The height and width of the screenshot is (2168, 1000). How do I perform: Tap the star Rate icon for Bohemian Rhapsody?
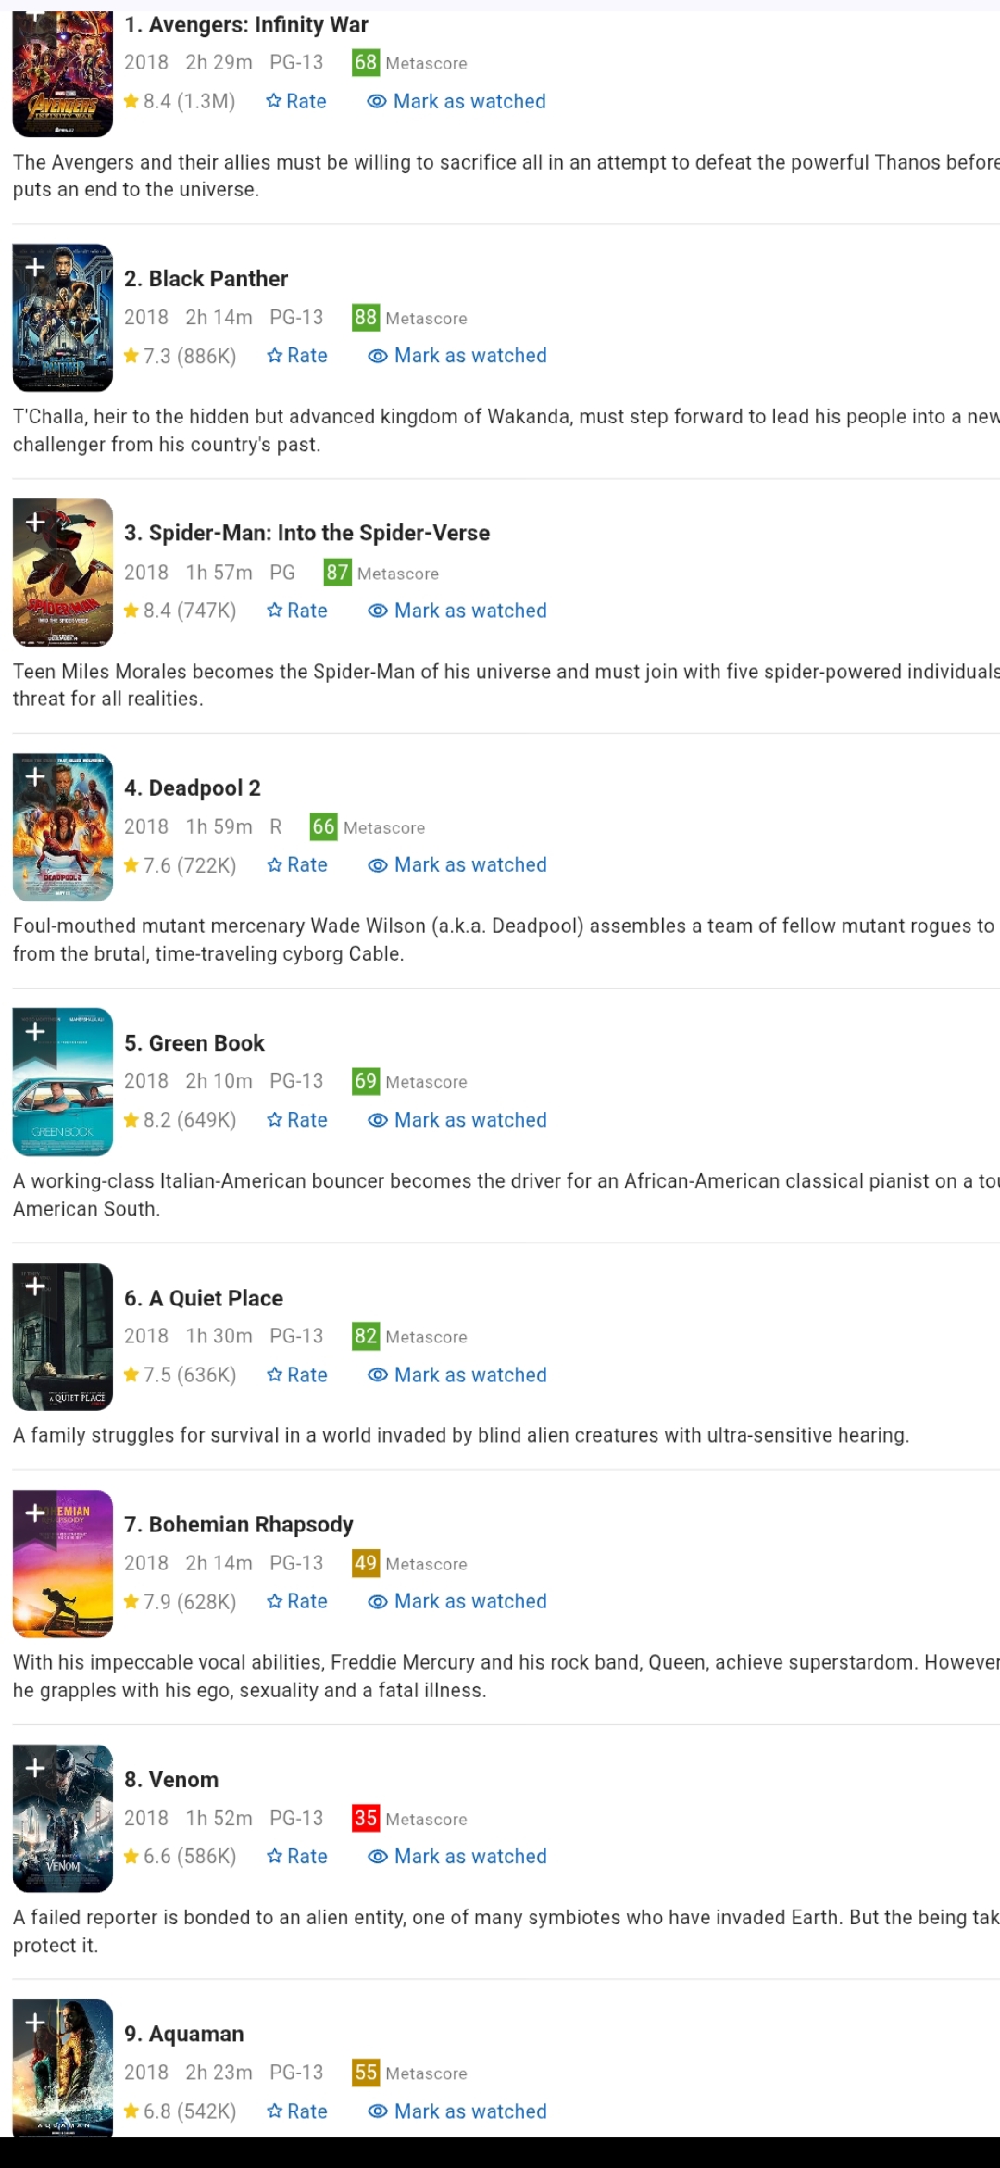click(x=274, y=1601)
